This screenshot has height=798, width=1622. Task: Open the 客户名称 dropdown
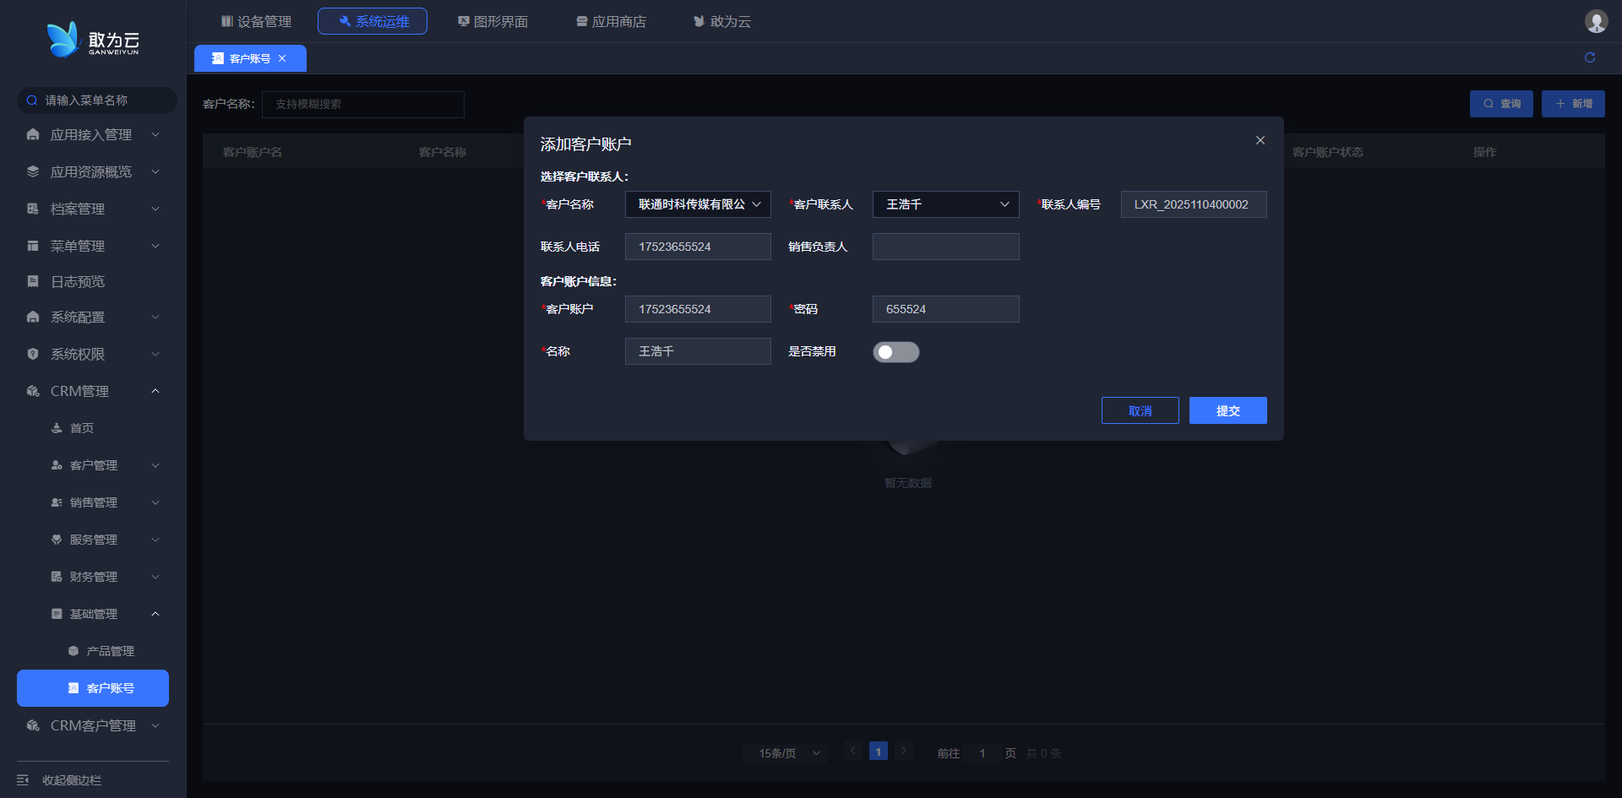697,204
